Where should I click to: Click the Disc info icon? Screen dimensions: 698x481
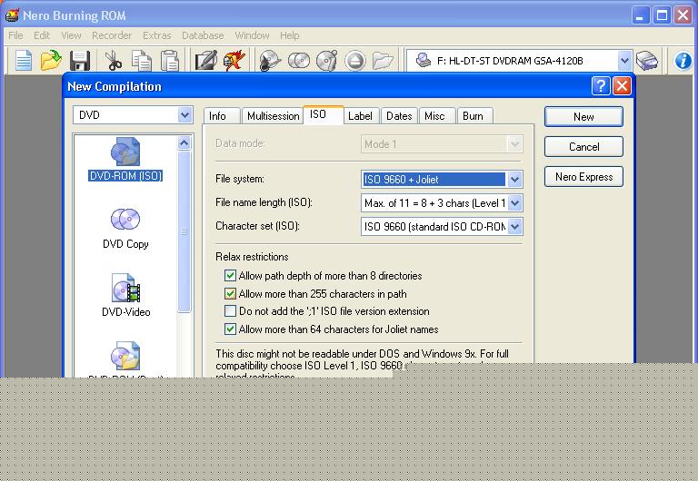(x=327, y=61)
